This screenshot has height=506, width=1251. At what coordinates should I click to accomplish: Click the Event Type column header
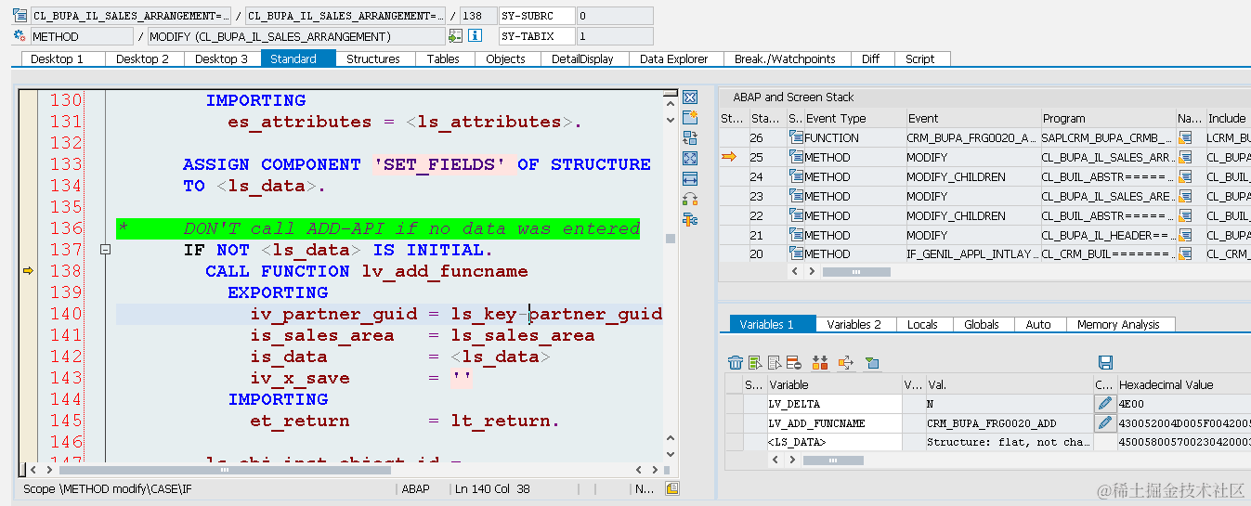coord(854,118)
